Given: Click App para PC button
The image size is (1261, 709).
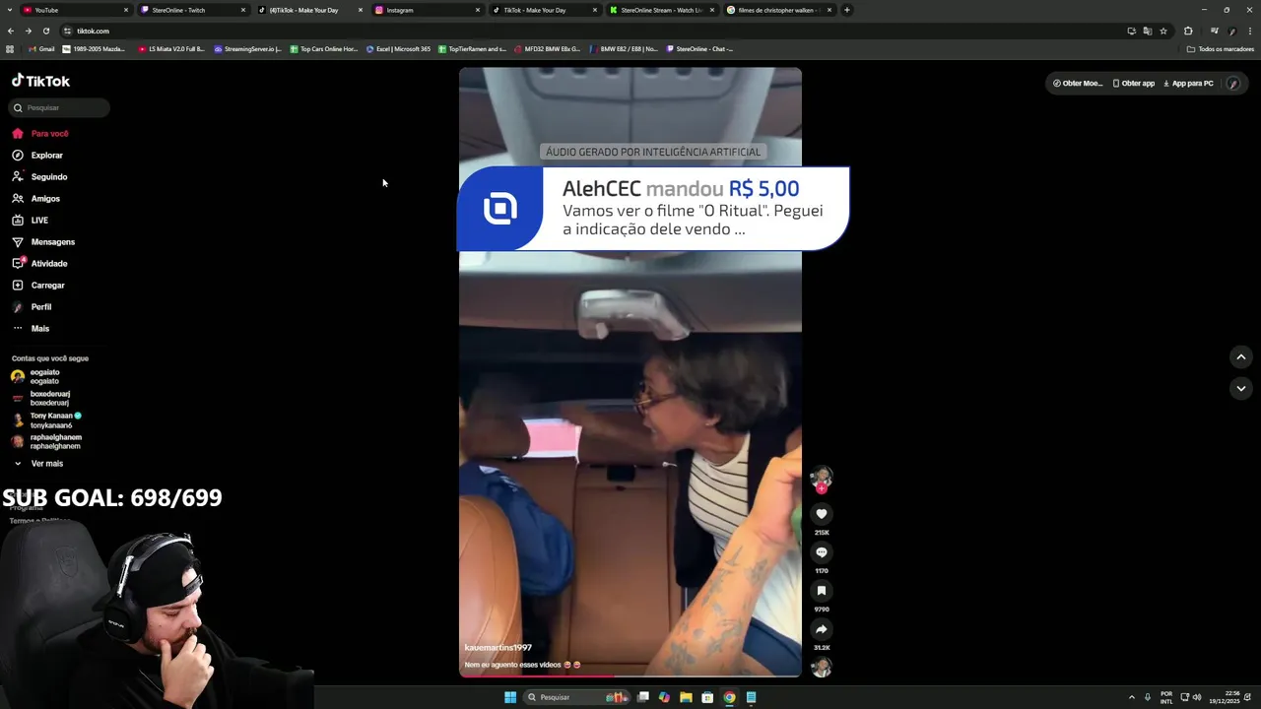Looking at the screenshot, I should pos(1188,83).
